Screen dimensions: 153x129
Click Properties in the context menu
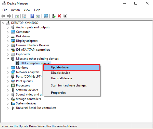[x=58, y=93]
